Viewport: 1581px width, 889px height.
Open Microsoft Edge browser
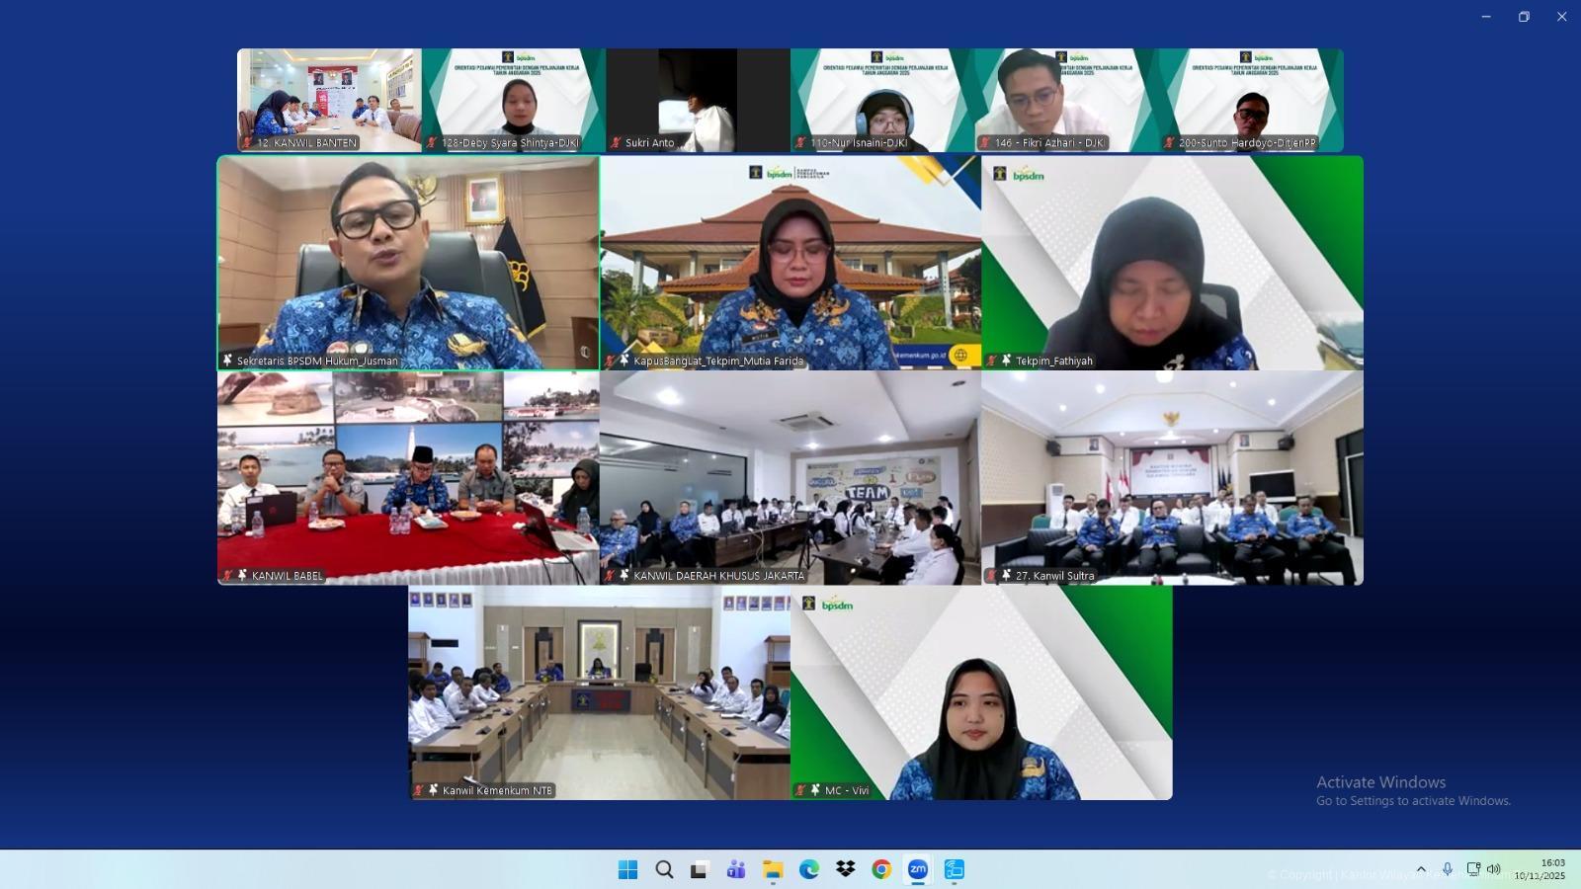tap(809, 869)
